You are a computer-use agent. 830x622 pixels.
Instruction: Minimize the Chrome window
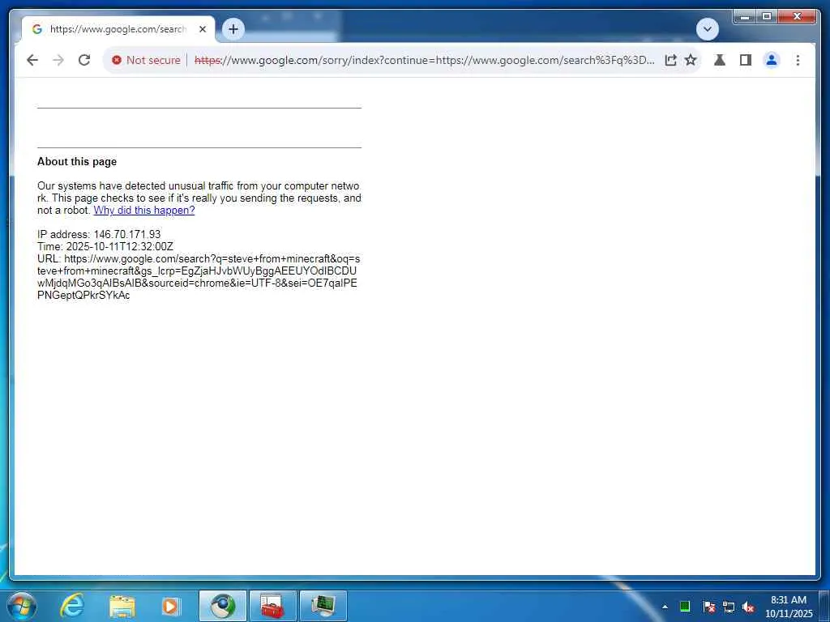745,16
